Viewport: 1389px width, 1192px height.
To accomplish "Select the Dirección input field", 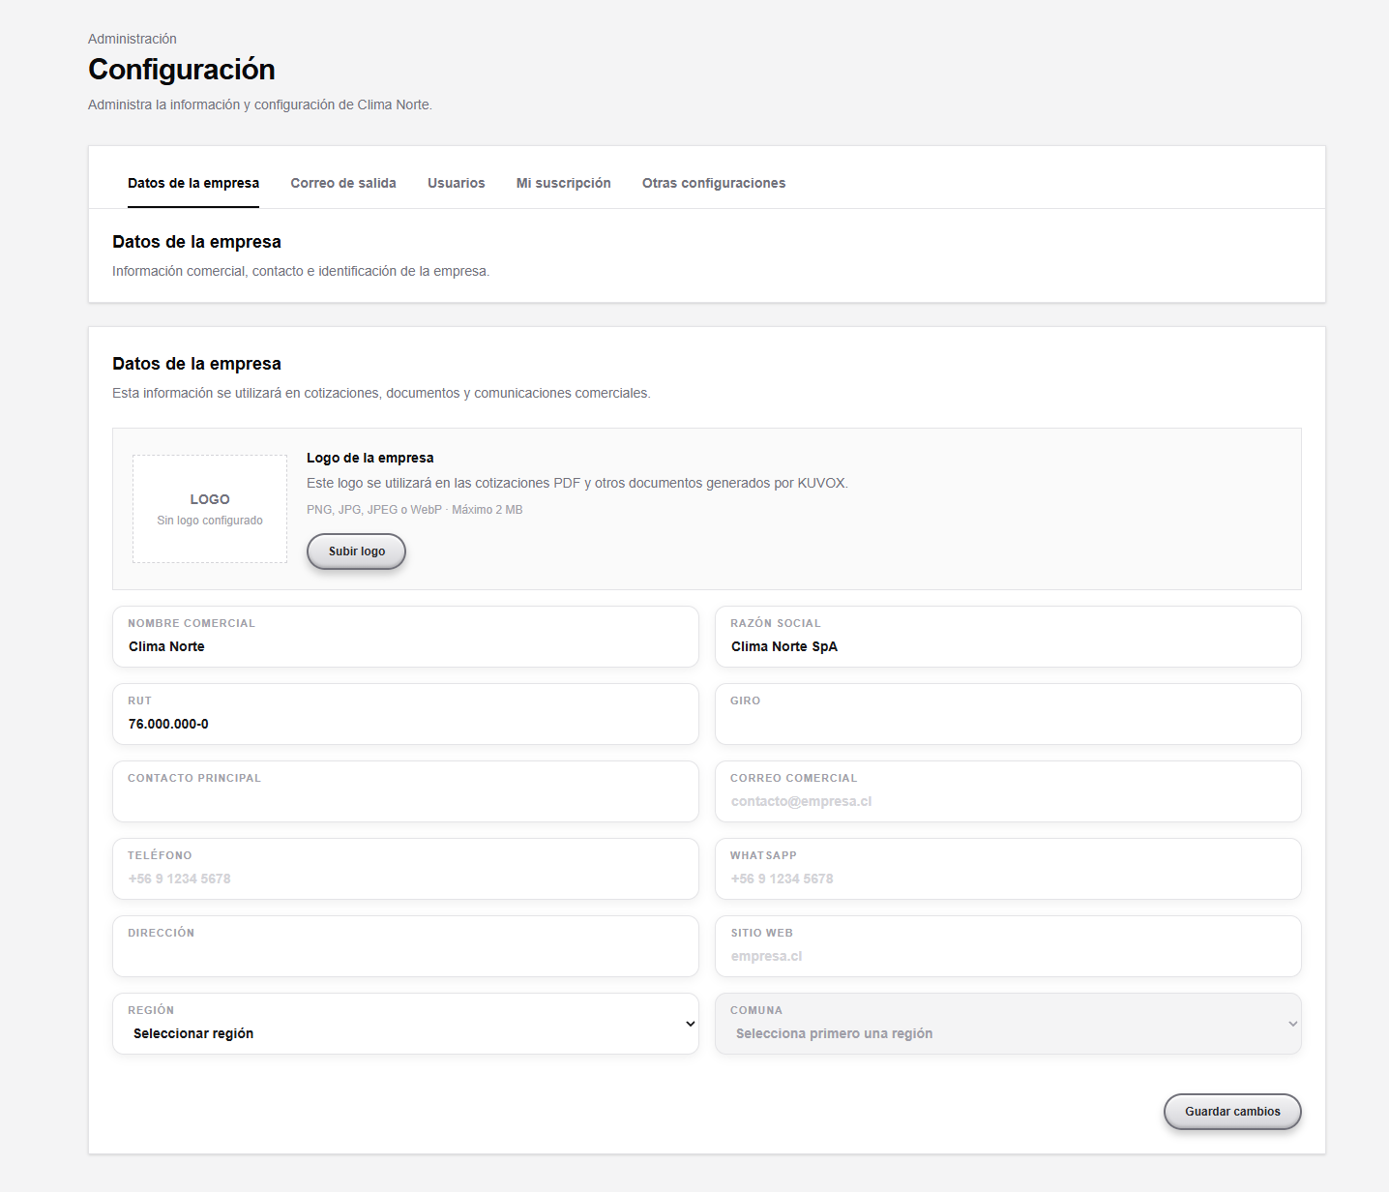I will [405, 946].
